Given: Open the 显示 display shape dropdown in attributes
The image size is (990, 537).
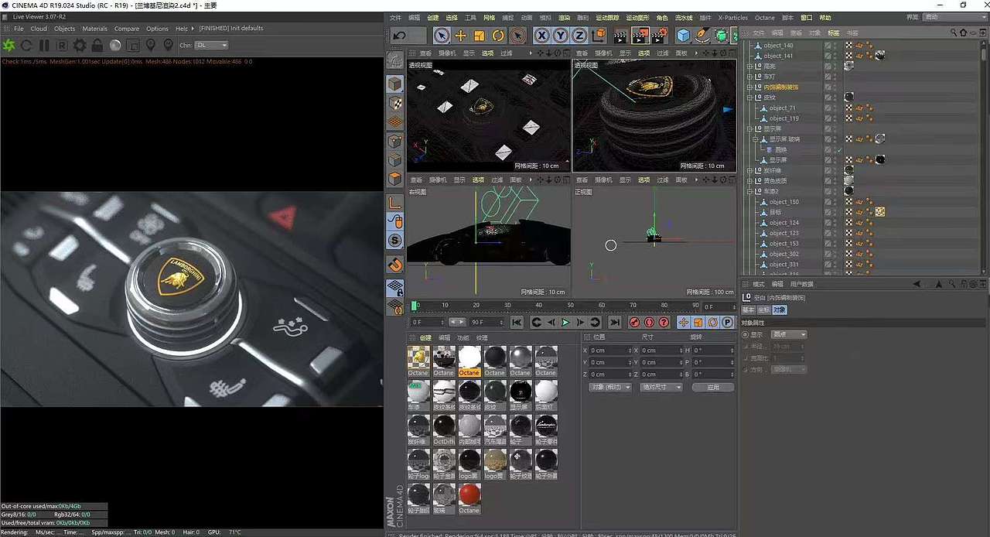Looking at the screenshot, I should (x=790, y=334).
